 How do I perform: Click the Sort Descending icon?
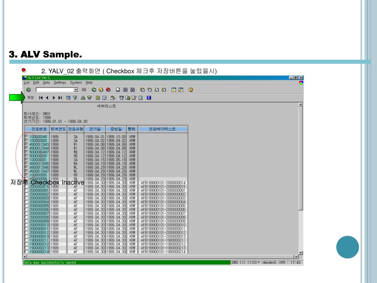pos(89,98)
